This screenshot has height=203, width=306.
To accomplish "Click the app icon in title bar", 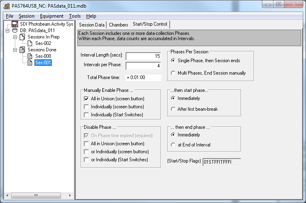I will (6, 6).
